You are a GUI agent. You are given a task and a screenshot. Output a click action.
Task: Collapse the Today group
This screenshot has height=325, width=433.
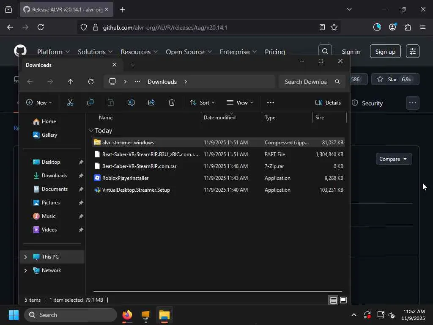click(91, 130)
